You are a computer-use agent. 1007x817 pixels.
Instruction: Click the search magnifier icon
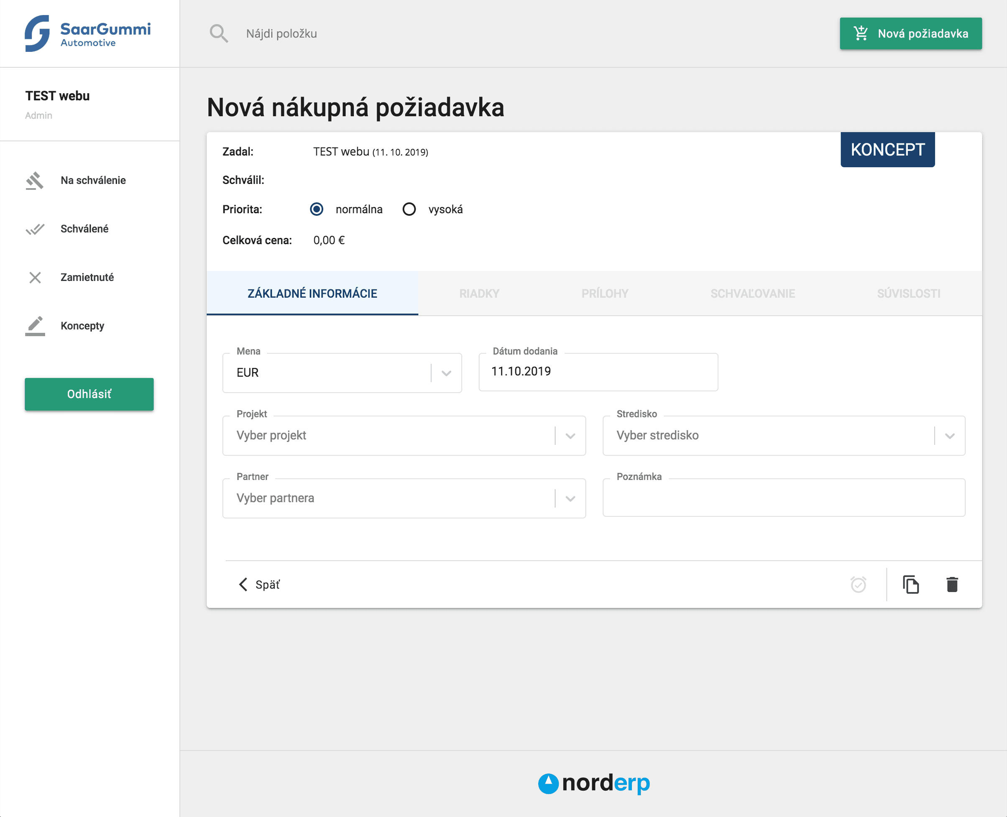(219, 33)
